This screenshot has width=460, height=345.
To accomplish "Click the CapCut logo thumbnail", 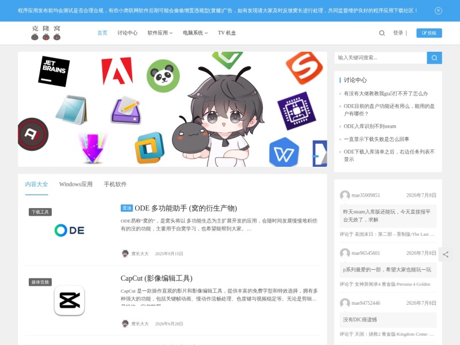I will (x=70, y=300).
